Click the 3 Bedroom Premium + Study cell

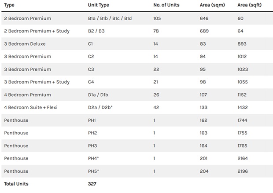click(37, 82)
